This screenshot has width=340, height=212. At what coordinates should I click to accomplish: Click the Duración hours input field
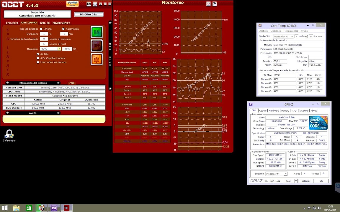click(44, 34)
